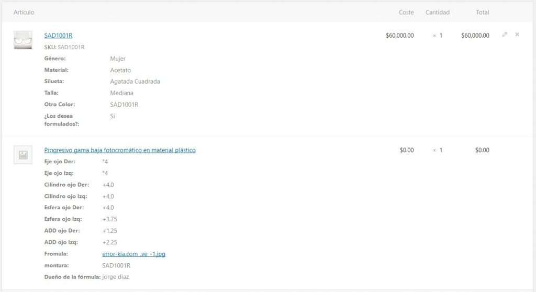Screen dimensions: 536x292
Task: Click the montura value SAD1001R
Action: [x=116, y=265]
